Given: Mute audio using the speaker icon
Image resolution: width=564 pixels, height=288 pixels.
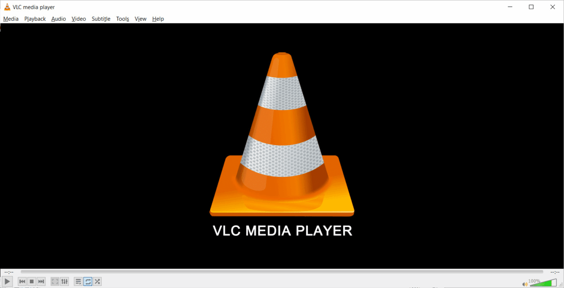Looking at the screenshot, I should click(525, 284).
